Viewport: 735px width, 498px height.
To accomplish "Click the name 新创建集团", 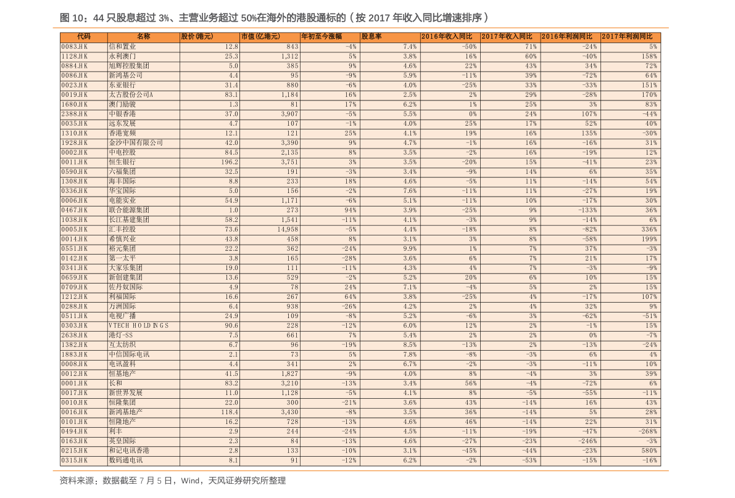I will (x=126, y=277).
